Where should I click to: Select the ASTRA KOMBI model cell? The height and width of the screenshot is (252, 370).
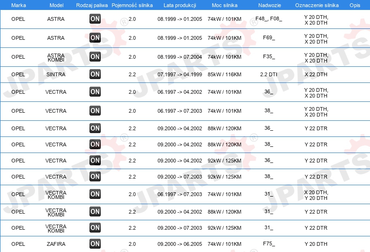click(x=56, y=57)
